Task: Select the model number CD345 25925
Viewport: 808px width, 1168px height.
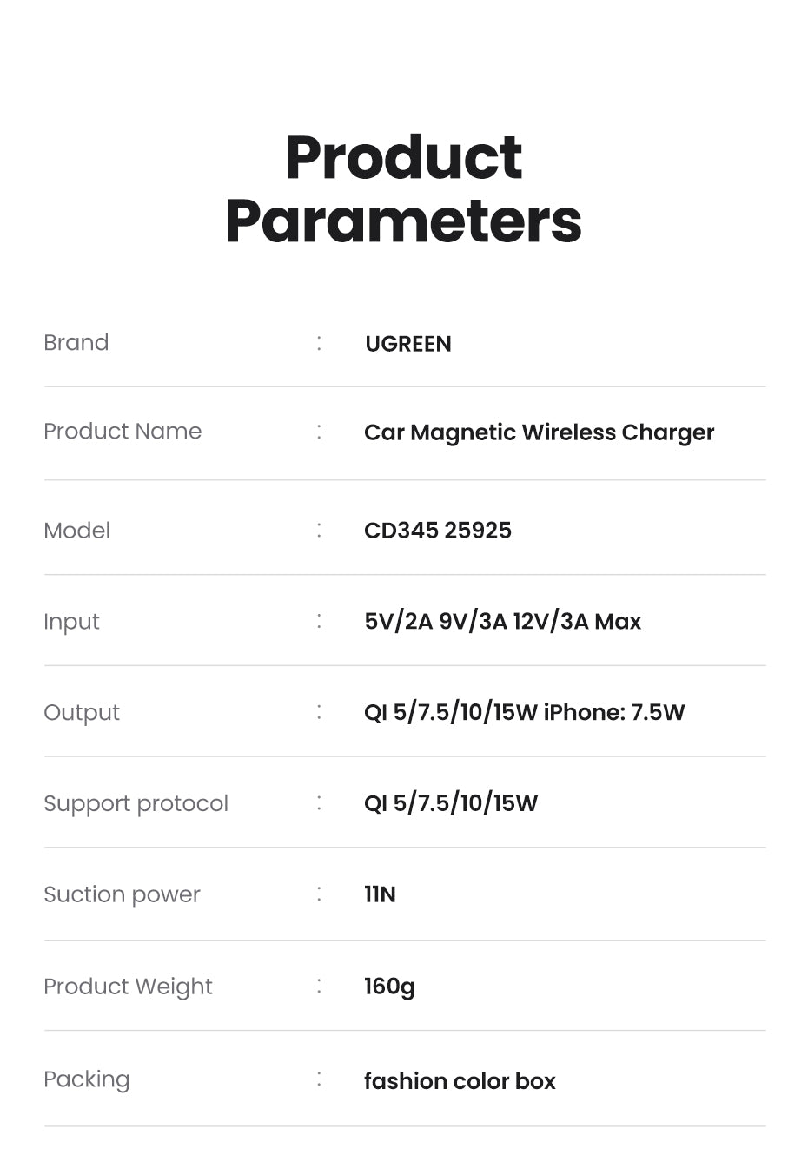Action: tap(437, 531)
